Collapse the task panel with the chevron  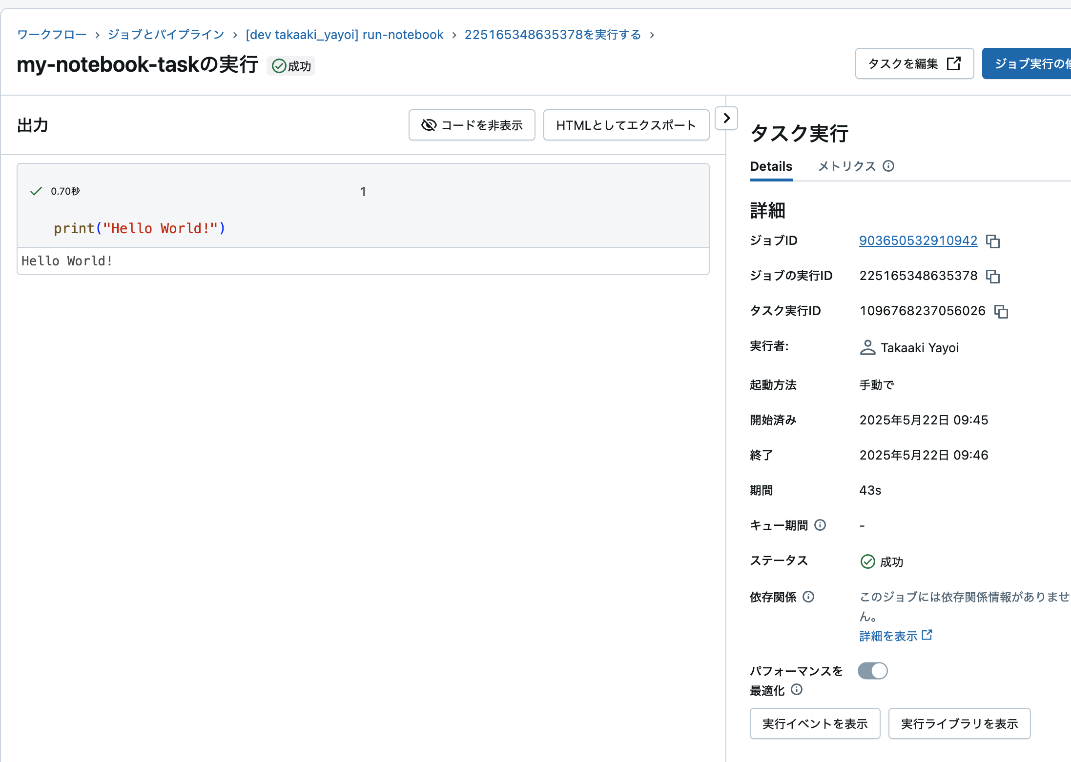coord(727,118)
